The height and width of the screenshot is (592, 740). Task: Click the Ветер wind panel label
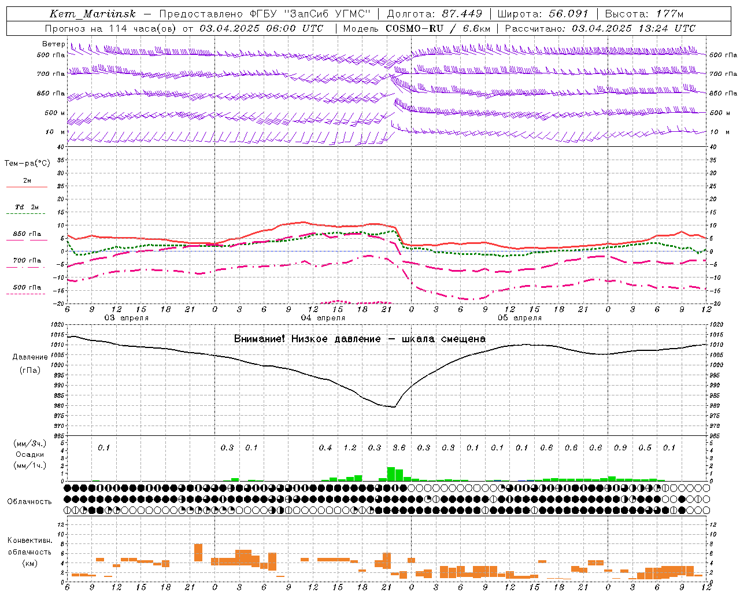click(53, 44)
